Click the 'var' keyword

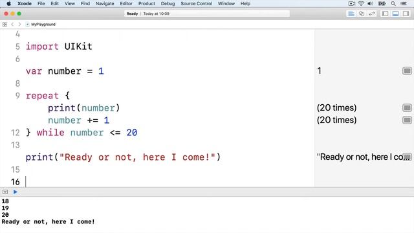(34, 71)
